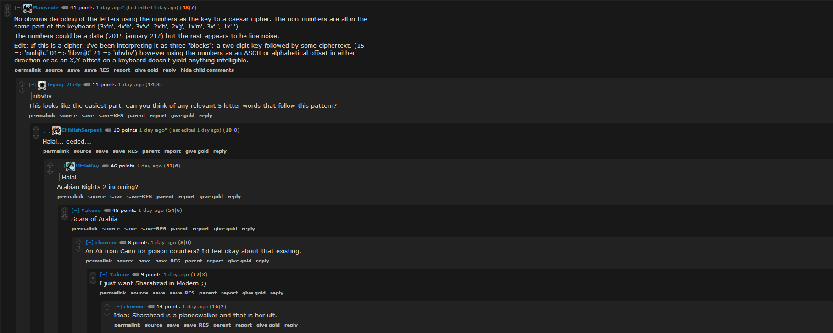Viewport: 833px width, 333px height.
Task: Click the flair avatar beside Trying_2help
Action: point(42,85)
